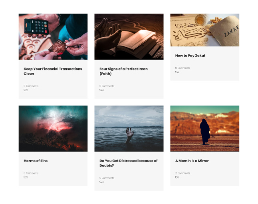Select the hand reaching from water image

pos(129,128)
